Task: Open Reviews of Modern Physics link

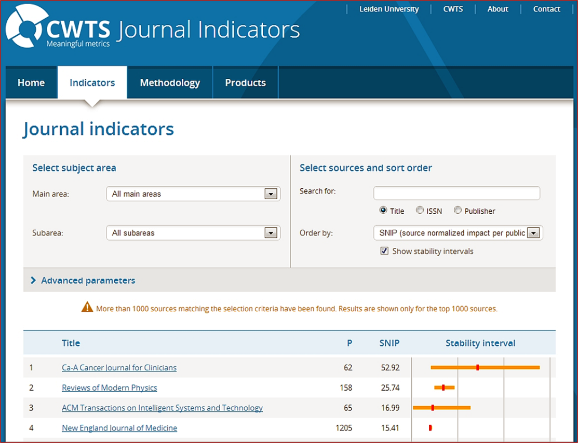Action: click(x=110, y=388)
